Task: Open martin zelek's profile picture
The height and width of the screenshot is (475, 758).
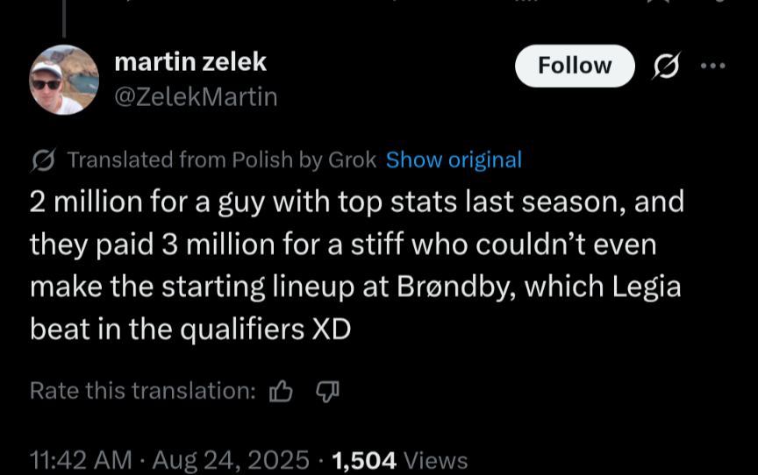Action: 64,80
